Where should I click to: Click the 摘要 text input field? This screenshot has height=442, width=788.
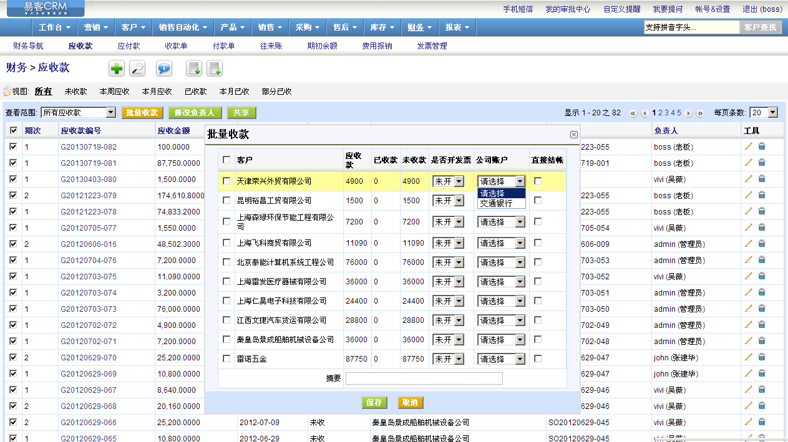tap(424, 378)
